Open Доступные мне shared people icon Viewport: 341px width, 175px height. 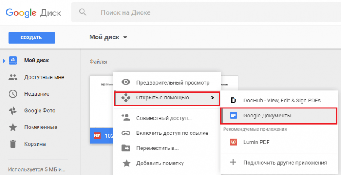click(13, 77)
